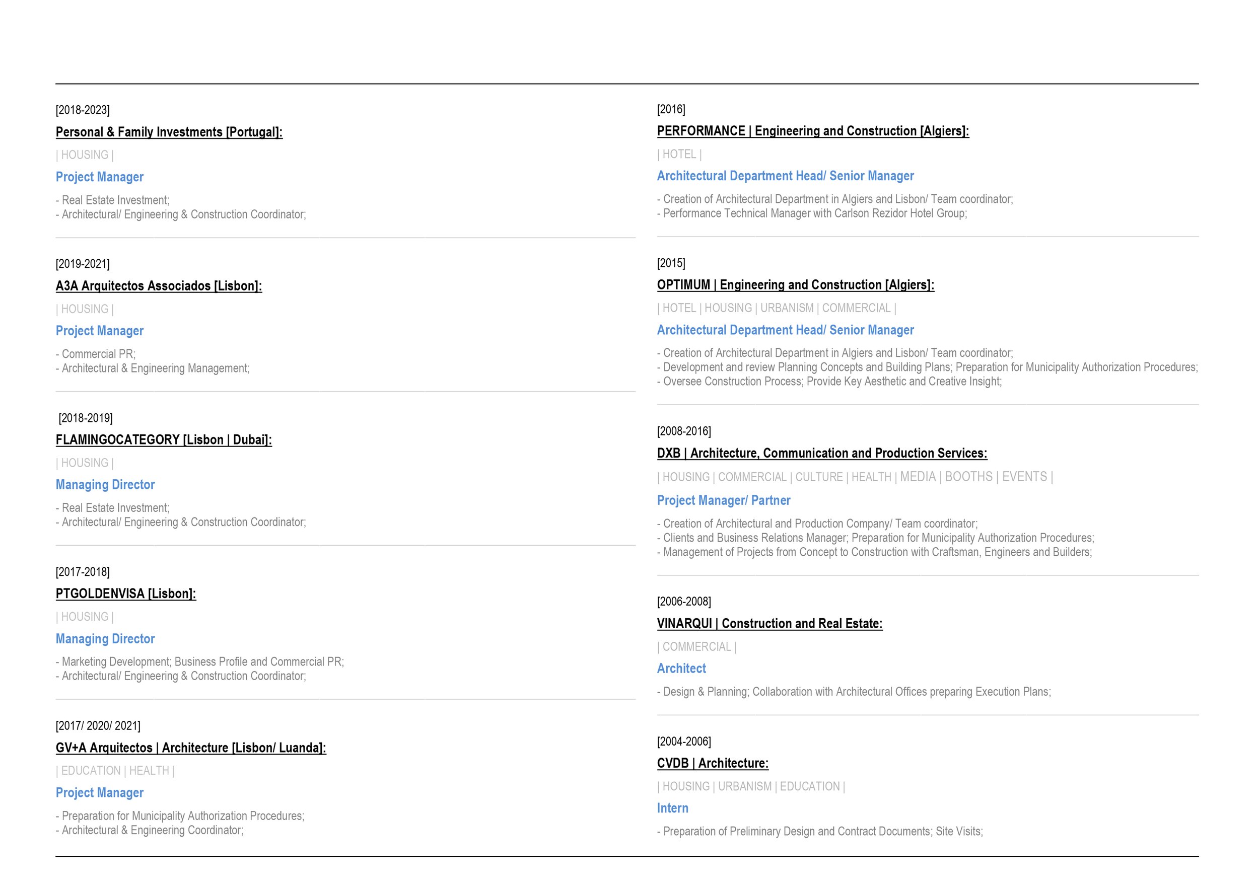This screenshot has height=890, width=1259.
Task: Select the A3A Arquitectos Associados [Lisbon] heading
Action: point(159,286)
